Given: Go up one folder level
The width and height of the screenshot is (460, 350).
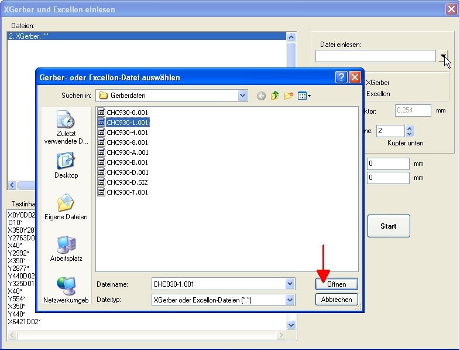Looking at the screenshot, I should coord(274,96).
